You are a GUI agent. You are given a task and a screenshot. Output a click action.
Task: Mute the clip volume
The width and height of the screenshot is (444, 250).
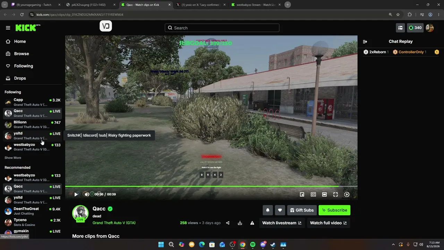(x=87, y=194)
